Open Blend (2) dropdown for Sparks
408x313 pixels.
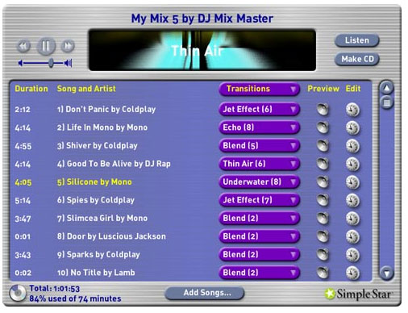259,255
